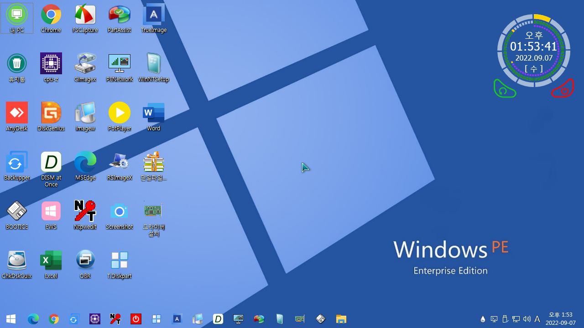The image size is (584, 328).
Task: Launch cpu-z from the taskbar
Action: (x=95, y=319)
